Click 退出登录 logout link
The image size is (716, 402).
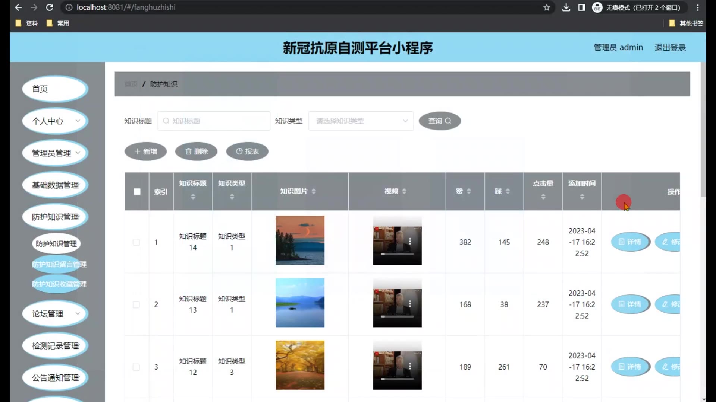(670, 48)
